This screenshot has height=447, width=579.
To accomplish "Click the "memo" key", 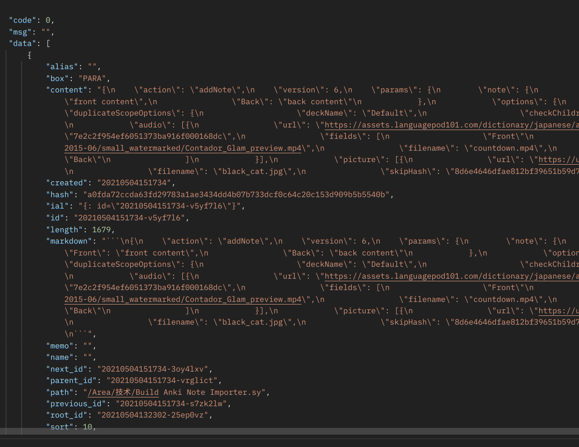I will point(60,346).
